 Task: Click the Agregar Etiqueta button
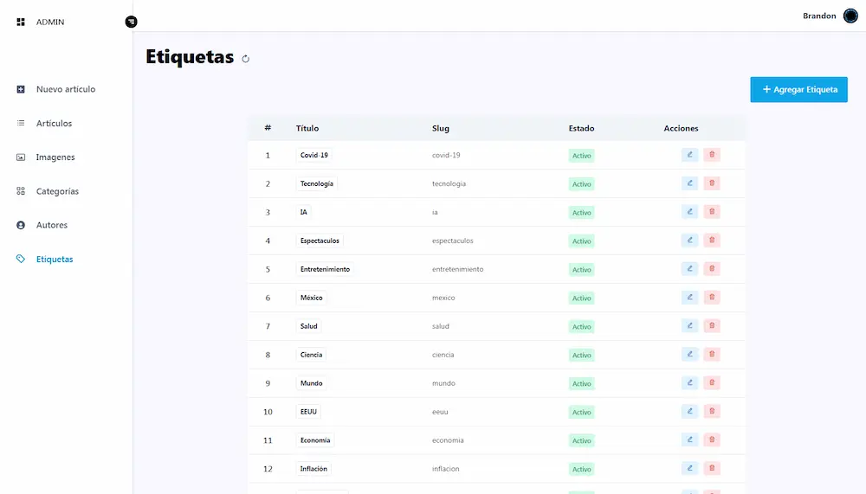coord(798,89)
